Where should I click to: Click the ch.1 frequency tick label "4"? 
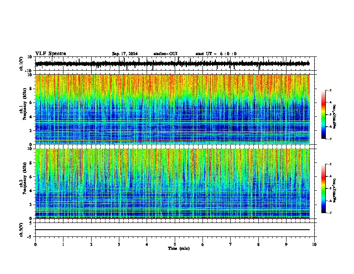point(31,117)
